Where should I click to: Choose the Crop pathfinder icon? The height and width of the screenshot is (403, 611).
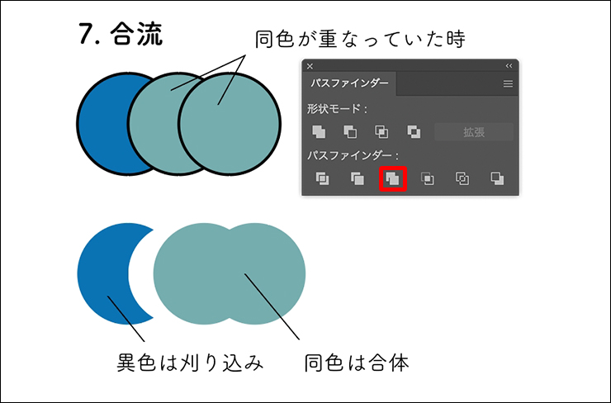coord(428,178)
